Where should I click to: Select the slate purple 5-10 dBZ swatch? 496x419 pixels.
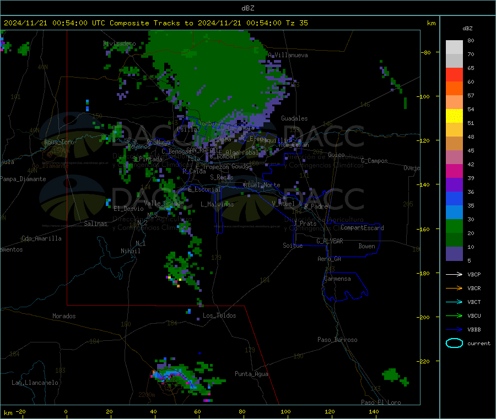coord(454,254)
